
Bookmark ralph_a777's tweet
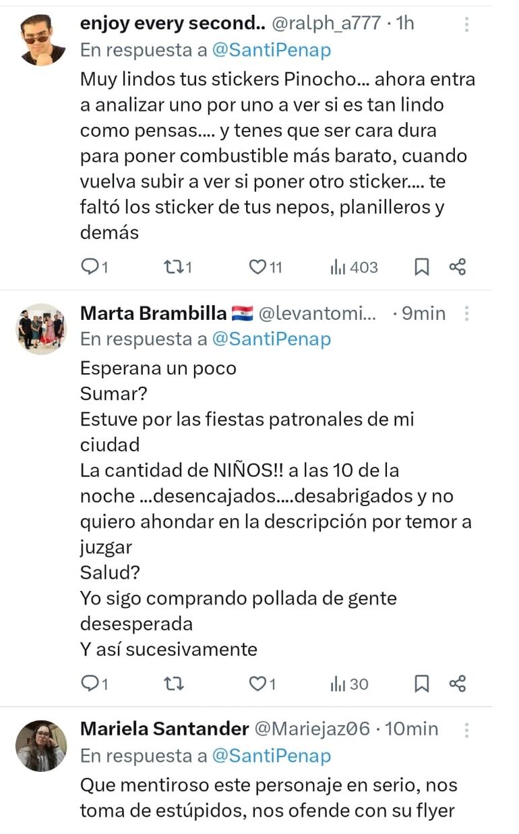click(x=421, y=268)
